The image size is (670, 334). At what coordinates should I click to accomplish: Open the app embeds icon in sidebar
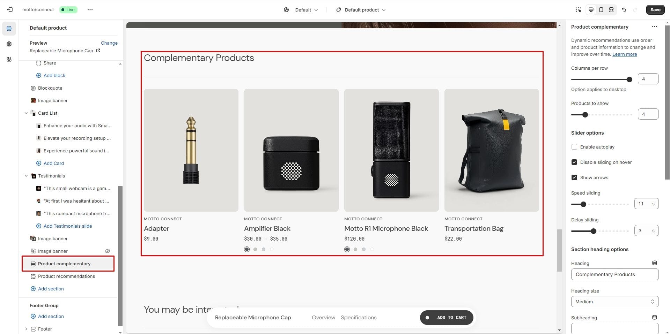point(9,59)
